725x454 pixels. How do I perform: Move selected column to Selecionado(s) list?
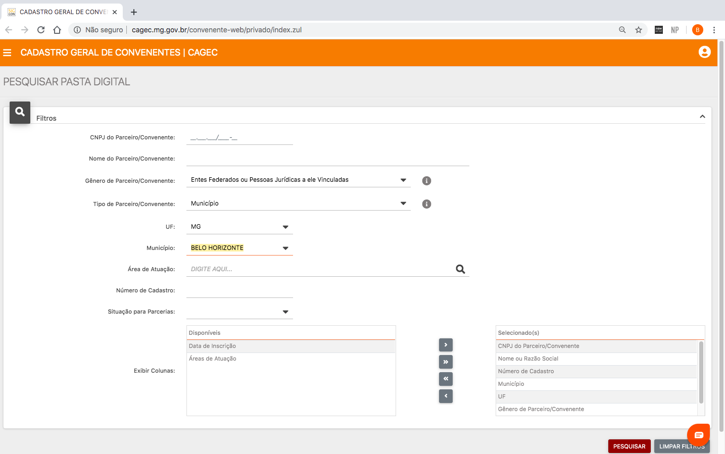point(446,345)
